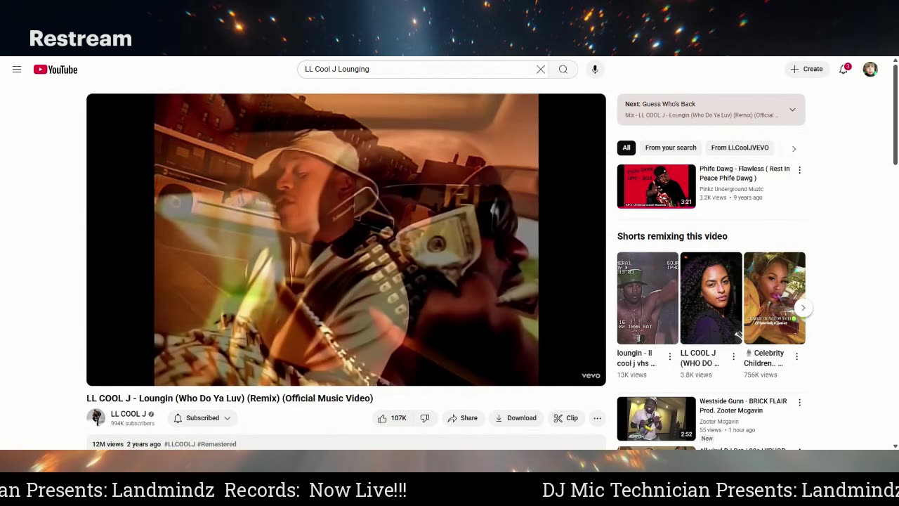This screenshot has height=506, width=899.
Task: Open more actions under the video
Action: (x=597, y=418)
